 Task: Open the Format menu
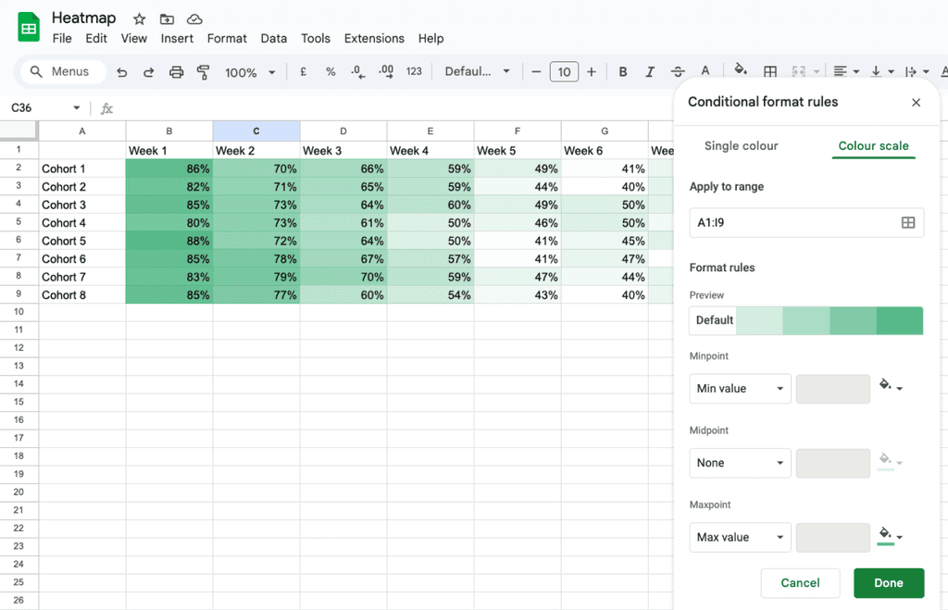click(x=227, y=38)
